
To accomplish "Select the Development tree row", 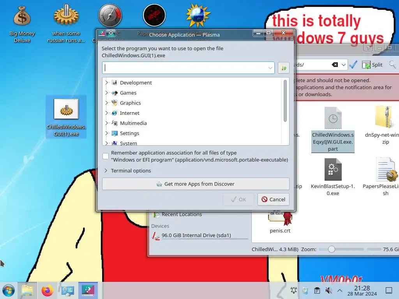I will click(x=192, y=83).
